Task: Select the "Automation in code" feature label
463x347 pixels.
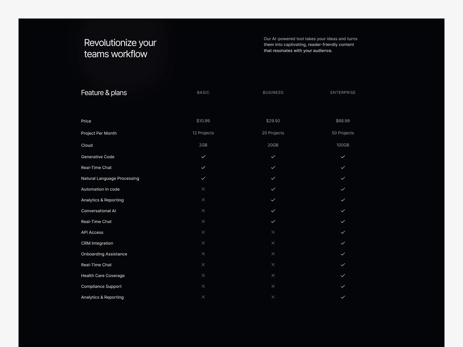Action: [x=100, y=189]
